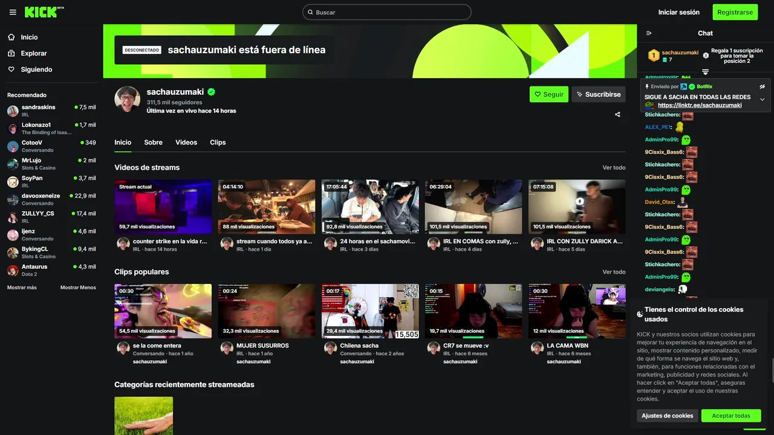774x435 pixels.
Task: Open the linktr.ee/sachauzumaki link
Action: [x=700, y=105]
